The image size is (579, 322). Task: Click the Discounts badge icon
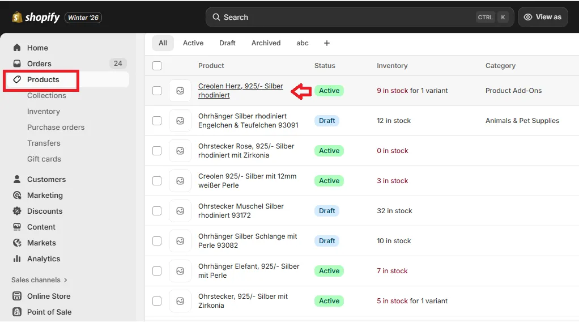coord(17,211)
